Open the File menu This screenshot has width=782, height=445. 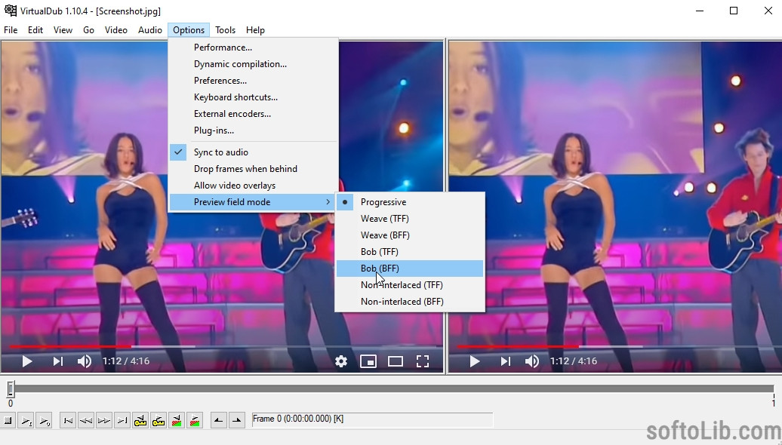coord(11,30)
